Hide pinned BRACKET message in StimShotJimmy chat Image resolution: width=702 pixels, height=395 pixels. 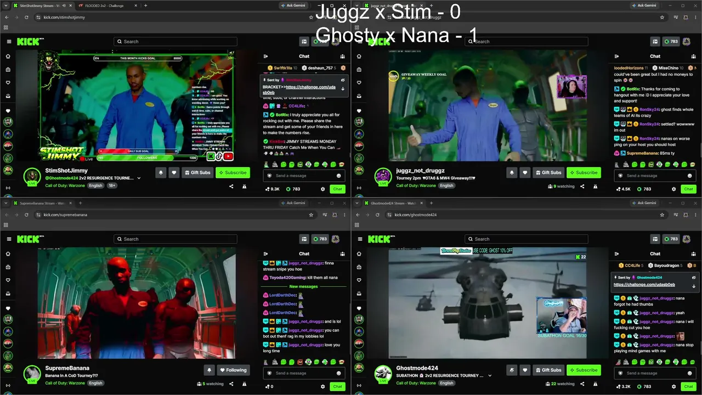pos(343,80)
